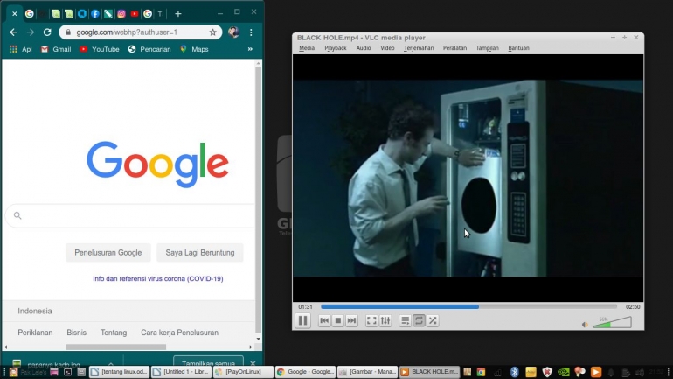Open the VLC Audio menu
Screen dimensions: 673x379
click(x=364, y=48)
